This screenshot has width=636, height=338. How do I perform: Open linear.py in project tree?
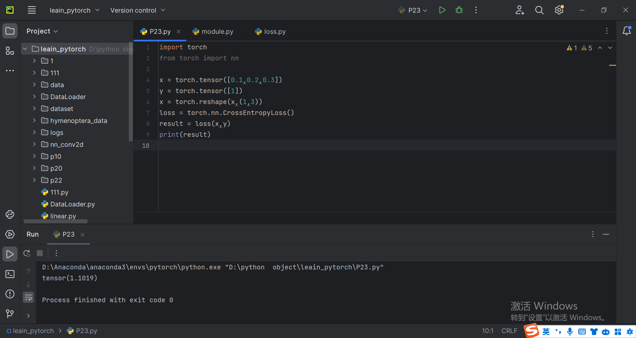click(59, 216)
